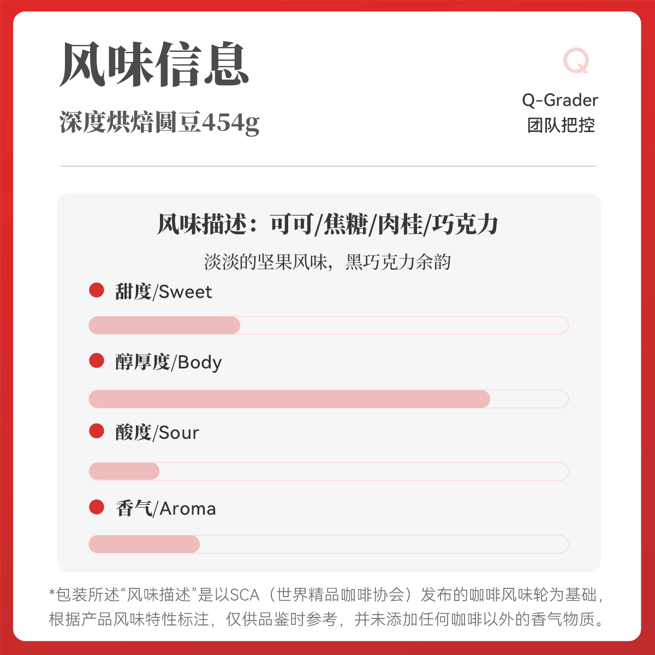The image size is (655, 655).
Task: Click the 团队把控 text
Action: coord(561,125)
